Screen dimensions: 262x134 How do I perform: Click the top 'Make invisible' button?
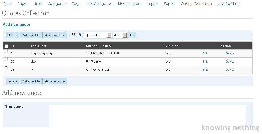[55, 35]
